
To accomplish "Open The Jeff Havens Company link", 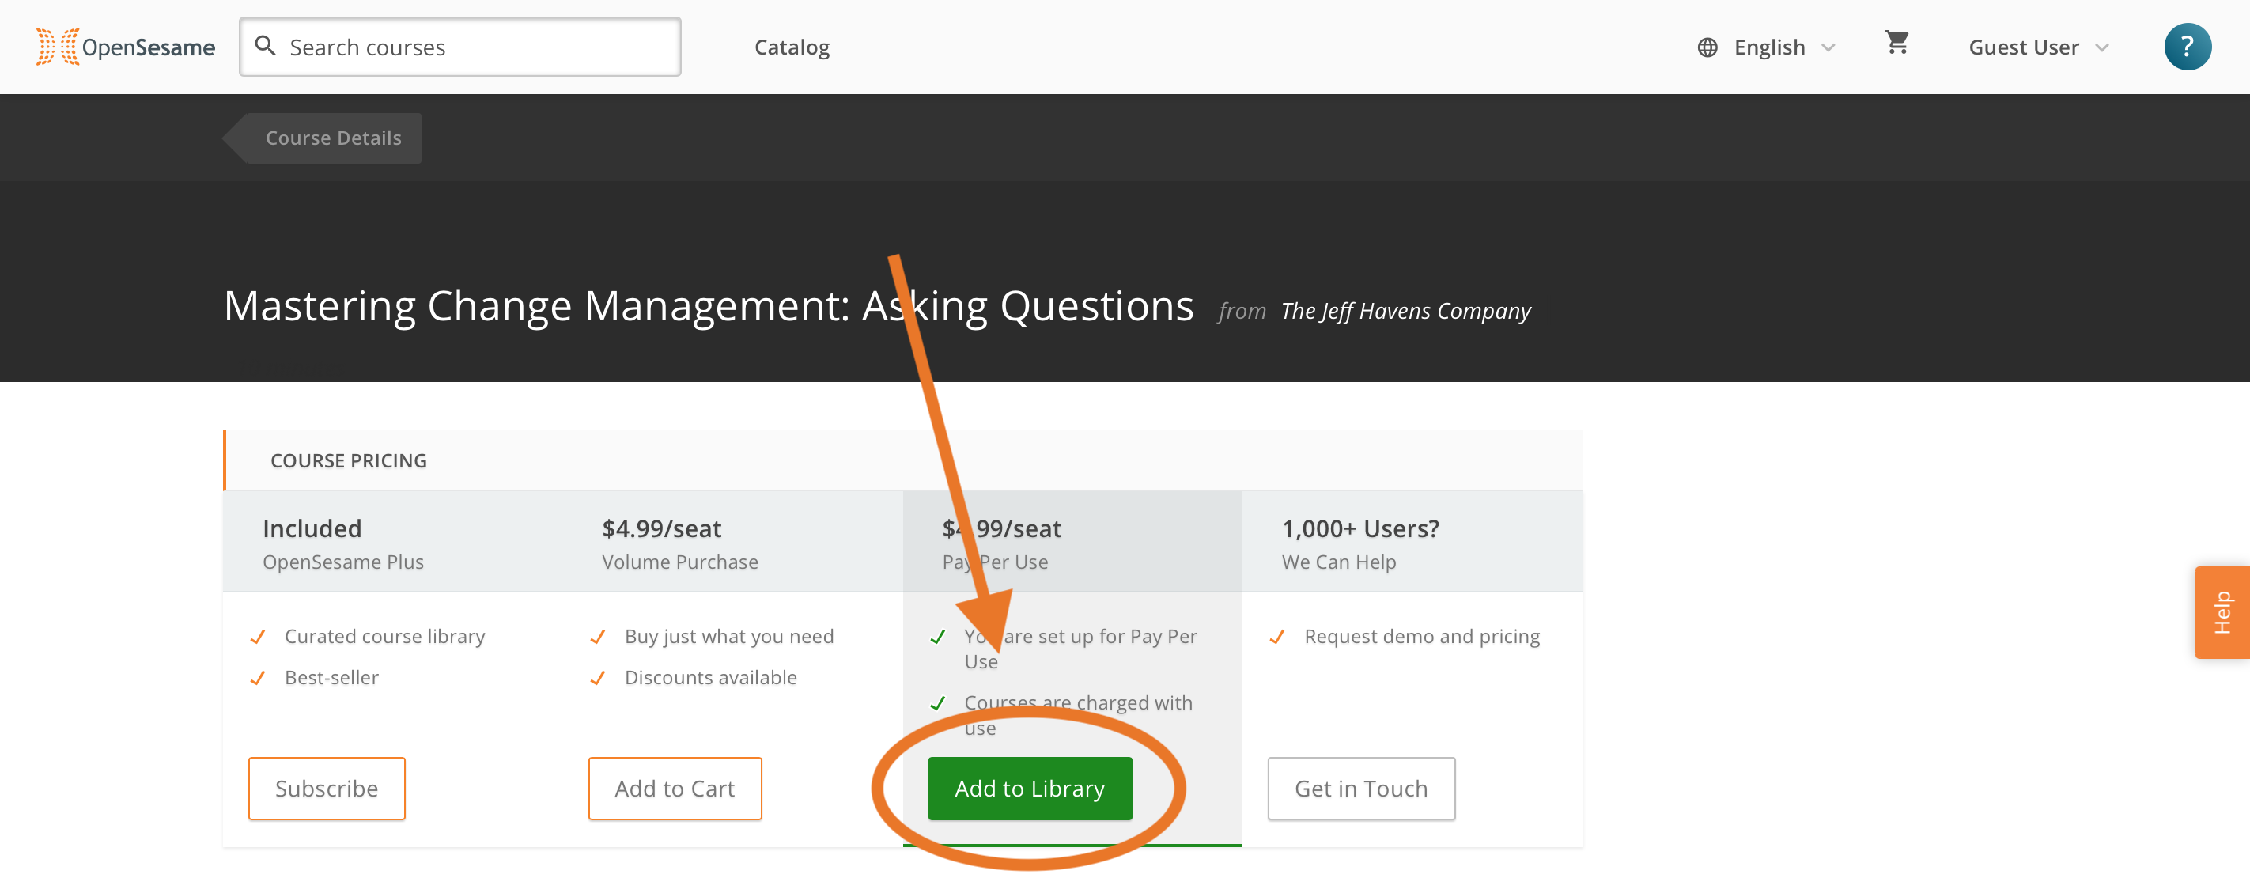I will click(x=1405, y=311).
